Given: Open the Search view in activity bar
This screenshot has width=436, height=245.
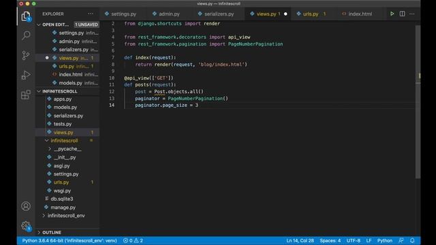Looking at the screenshot, I should point(26,35).
